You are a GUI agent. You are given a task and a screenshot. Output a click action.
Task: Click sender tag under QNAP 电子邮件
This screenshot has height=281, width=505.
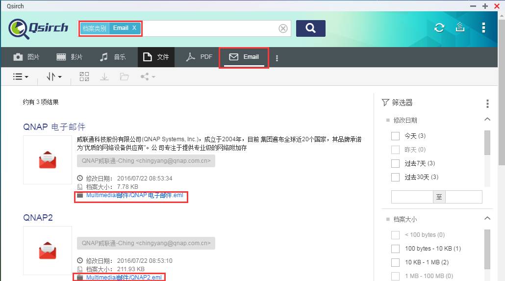pyautogui.click(x=146, y=161)
